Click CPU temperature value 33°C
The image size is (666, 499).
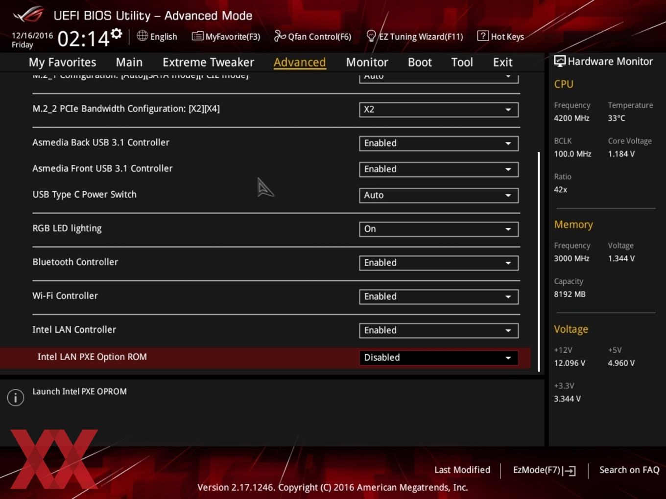pyautogui.click(x=617, y=118)
